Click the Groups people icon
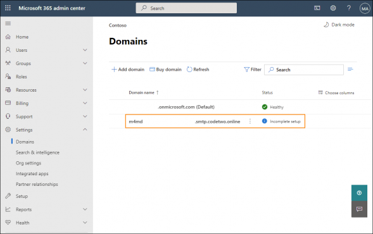The image size is (373, 234). pyautogui.click(x=8, y=63)
